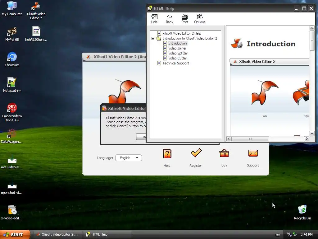This screenshot has height=239, width=318.
Task: Click the Xilisoft Video Editor 2 window title bar
Action: tap(114, 57)
